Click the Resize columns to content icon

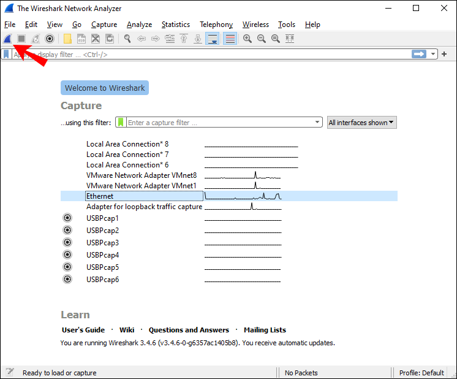[x=290, y=39]
